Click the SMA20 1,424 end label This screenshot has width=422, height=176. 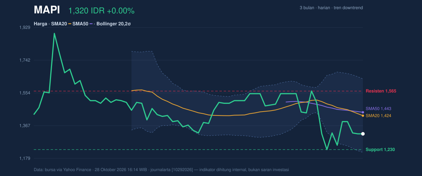(x=378, y=115)
